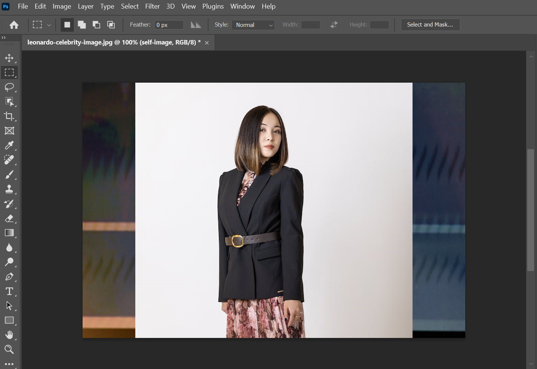Open the Filter menu

(x=152, y=6)
